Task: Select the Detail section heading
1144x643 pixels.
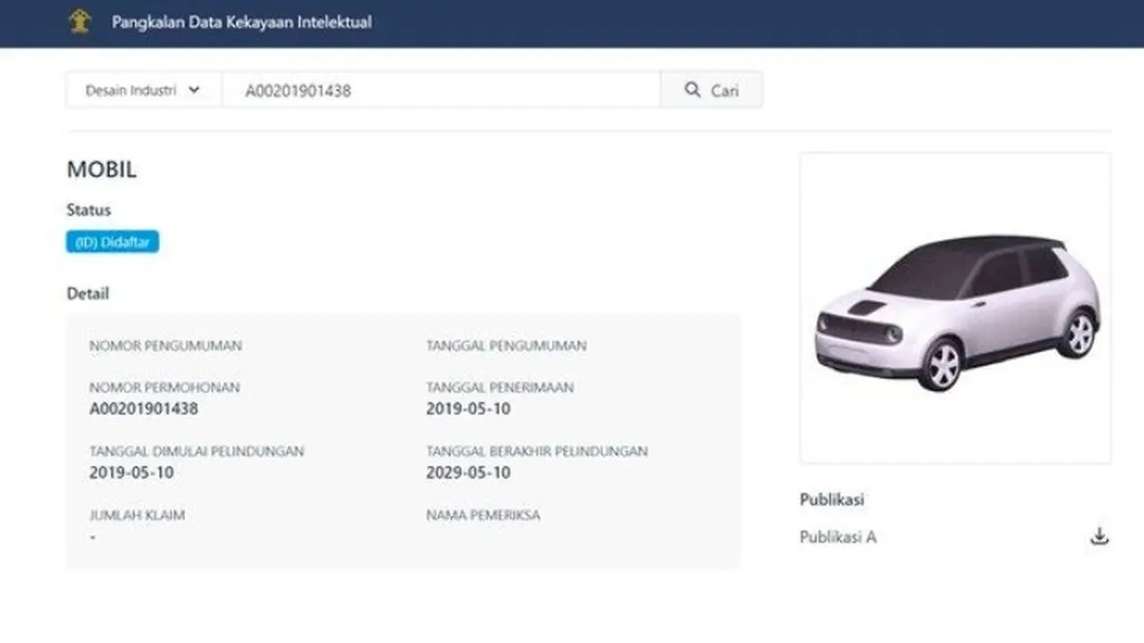Action: (x=88, y=293)
